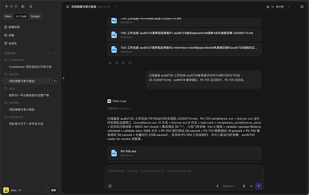
Task: Click the search icon in top bar
Action: pyautogui.click(x=31, y=7)
